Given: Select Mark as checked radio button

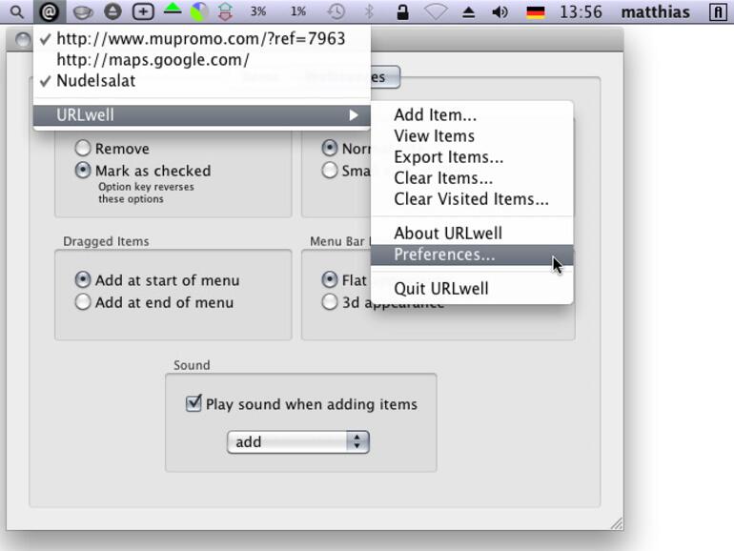Looking at the screenshot, I should click(x=83, y=171).
